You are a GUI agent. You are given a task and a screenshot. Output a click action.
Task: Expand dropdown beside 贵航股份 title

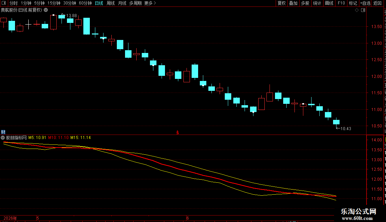tap(46, 10)
